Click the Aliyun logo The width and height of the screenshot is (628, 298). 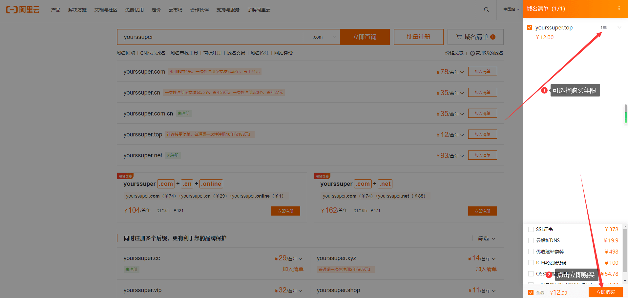click(23, 9)
